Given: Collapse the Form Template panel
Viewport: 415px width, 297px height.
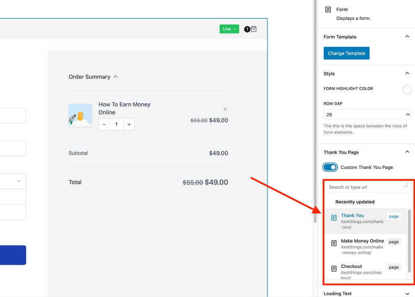Looking at the screenshot, I should pos(407,37).
